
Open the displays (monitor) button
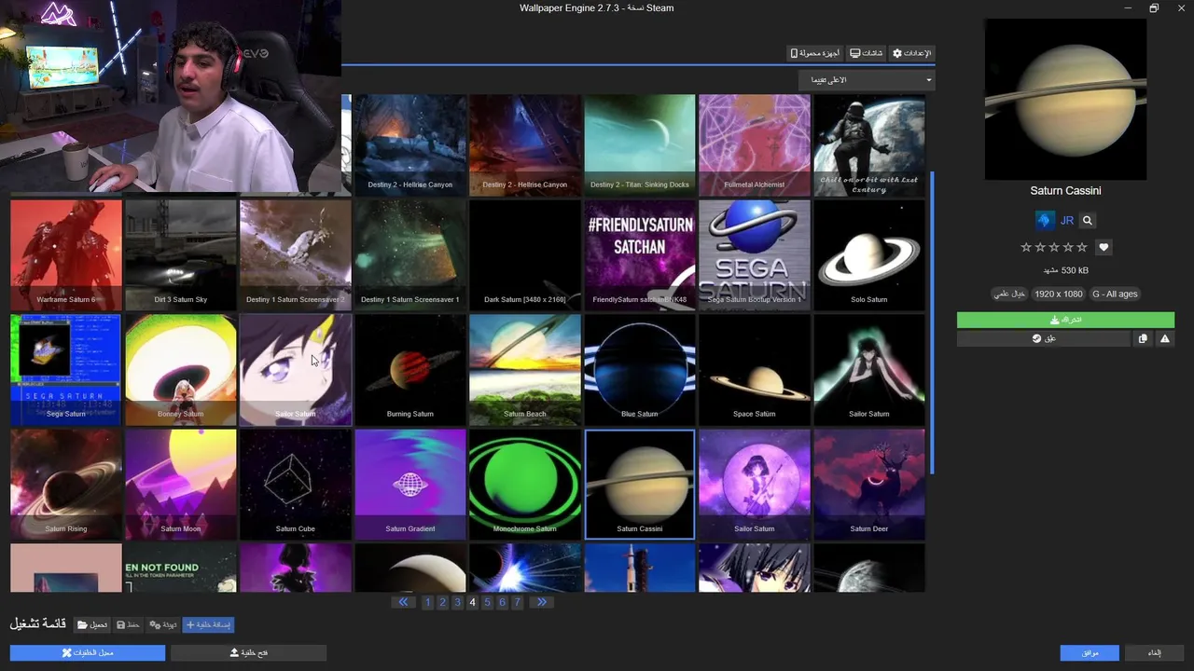(867, 53)
